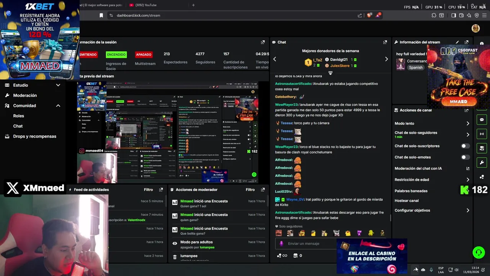Viewport: 490px width, 276px height.
Task: Go to previous top donors slide
Action: (274, 59)
